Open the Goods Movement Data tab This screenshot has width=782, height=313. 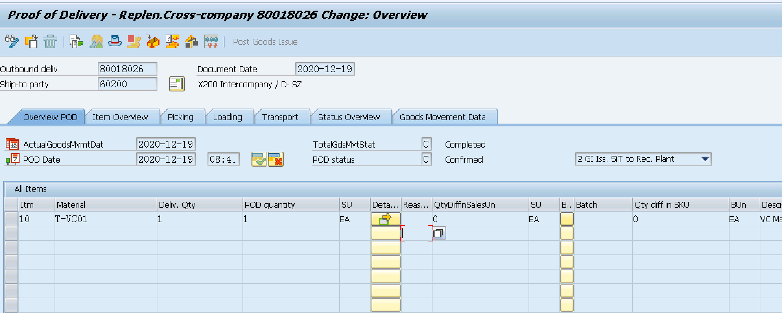point(443,117)
